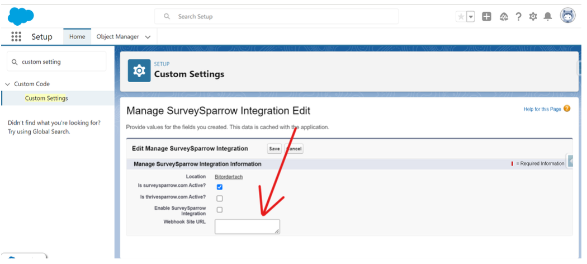Open the global actions plus icon

pyautogui.click(x=486, y=17)
